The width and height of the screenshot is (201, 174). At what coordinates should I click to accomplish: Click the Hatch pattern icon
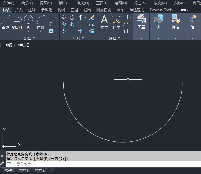click(x=51, y=31)
